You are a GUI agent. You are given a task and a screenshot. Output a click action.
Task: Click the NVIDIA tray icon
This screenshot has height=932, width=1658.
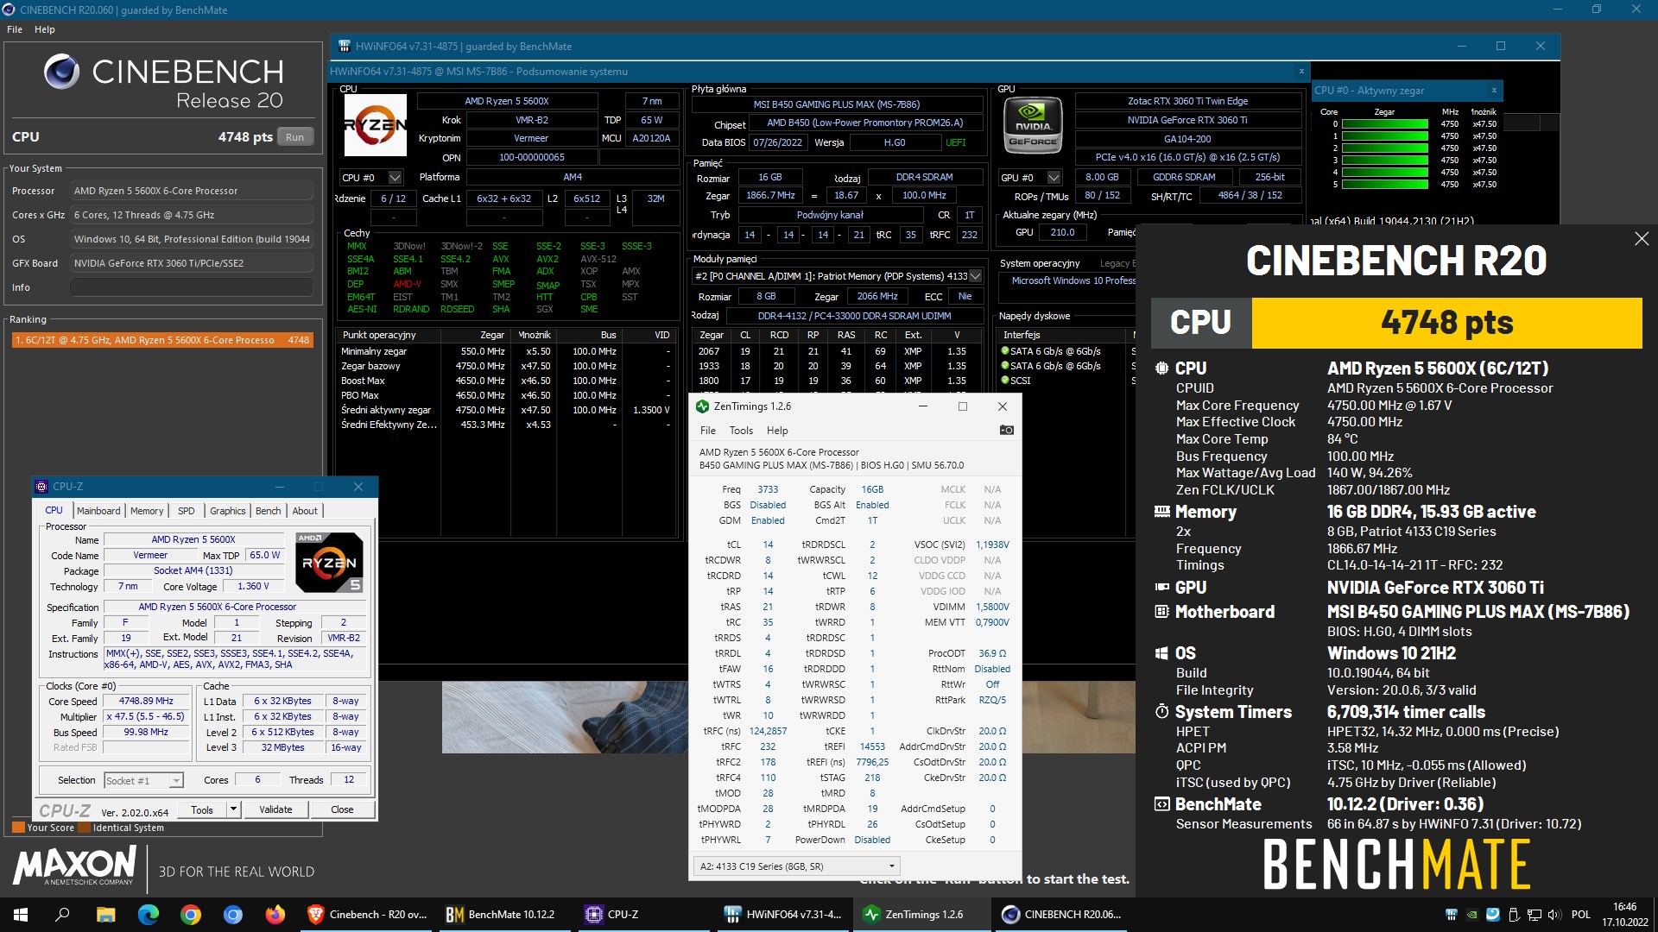point(1471,915)
